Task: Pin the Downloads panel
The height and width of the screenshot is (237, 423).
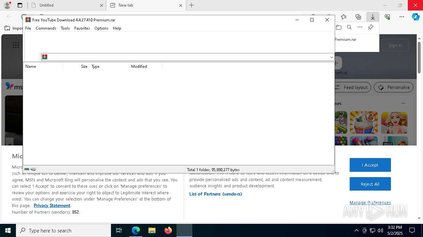Action: pos(370,27)
